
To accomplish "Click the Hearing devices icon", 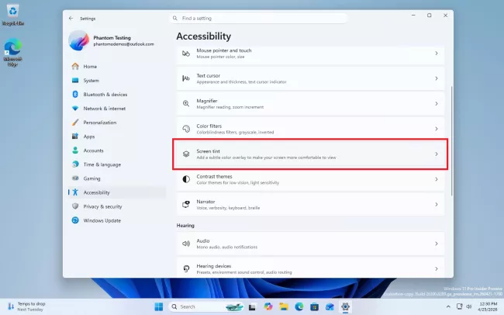I will click(186, 268).
